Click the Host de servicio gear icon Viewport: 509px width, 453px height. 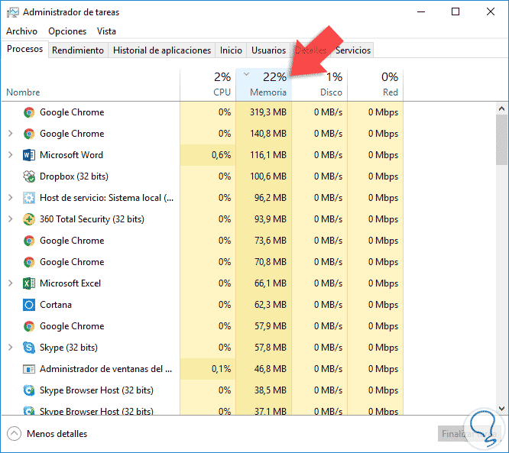(x=29, y=198)
